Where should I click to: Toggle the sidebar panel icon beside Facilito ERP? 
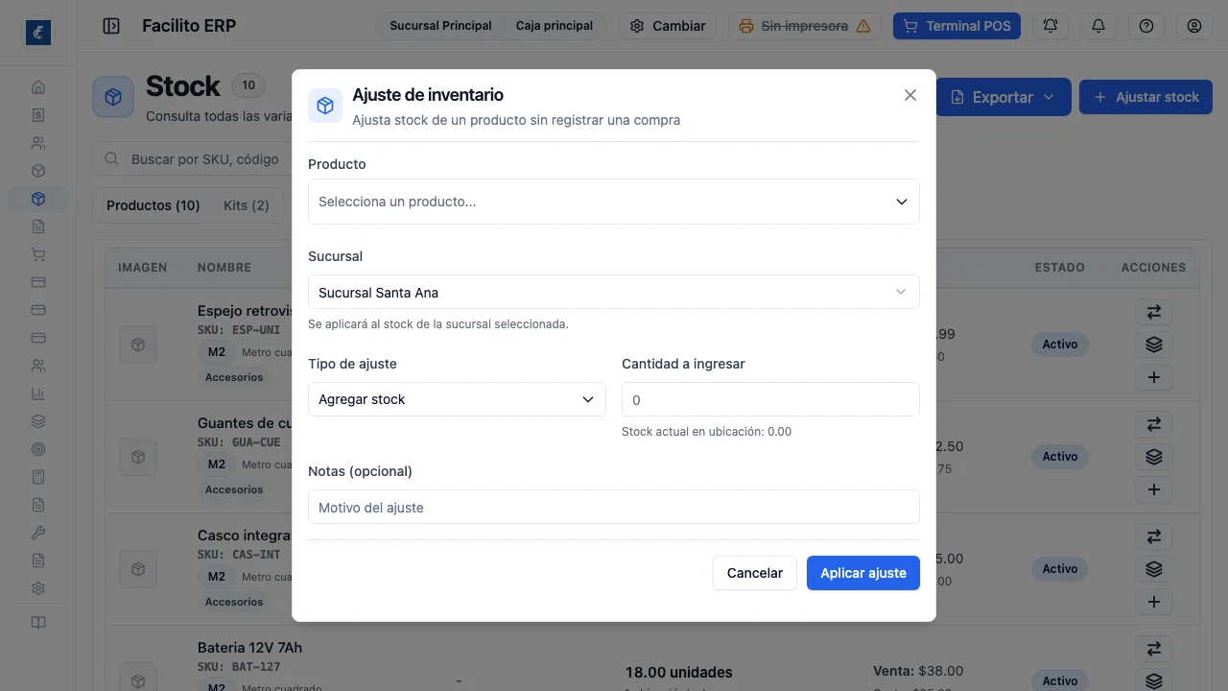point(111,26)
